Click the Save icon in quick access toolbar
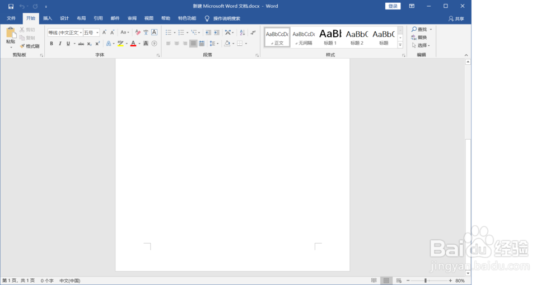 (11, 6)
